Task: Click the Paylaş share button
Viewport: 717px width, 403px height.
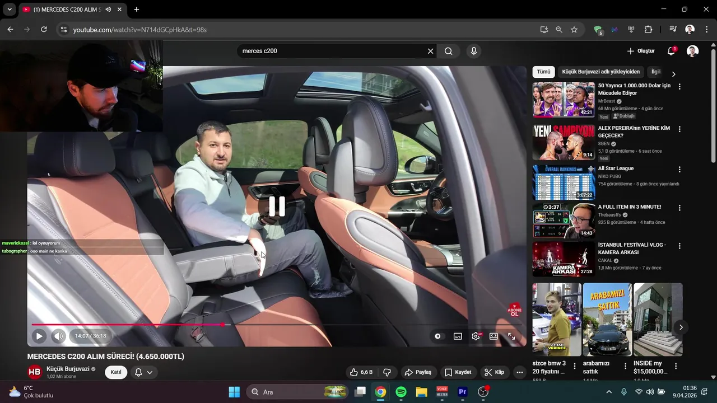Action: 418,372
